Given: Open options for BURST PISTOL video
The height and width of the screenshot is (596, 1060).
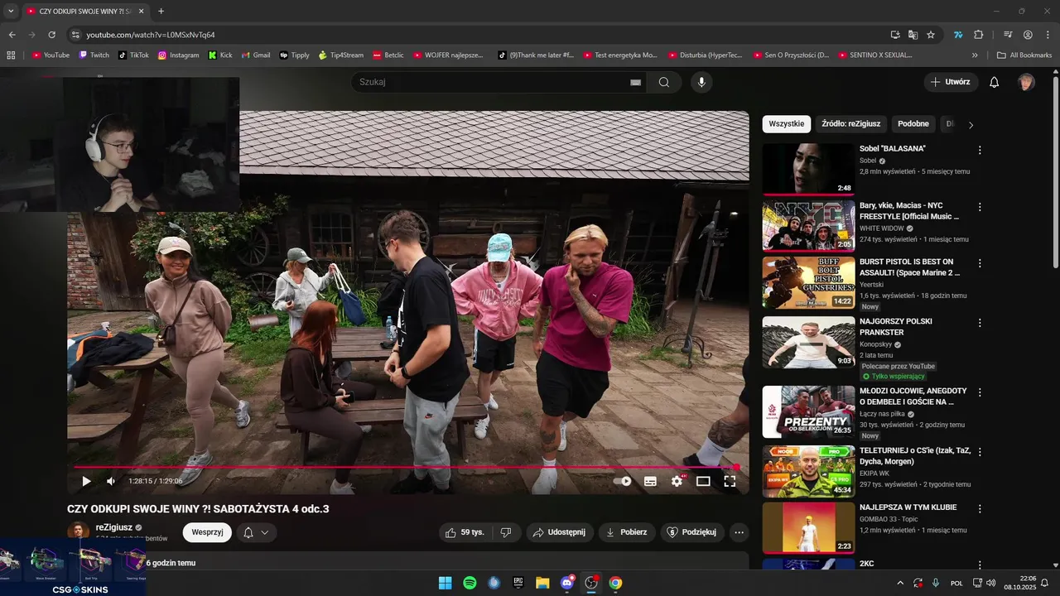Looking at the screenshot, I should click(x=980, y=263).
